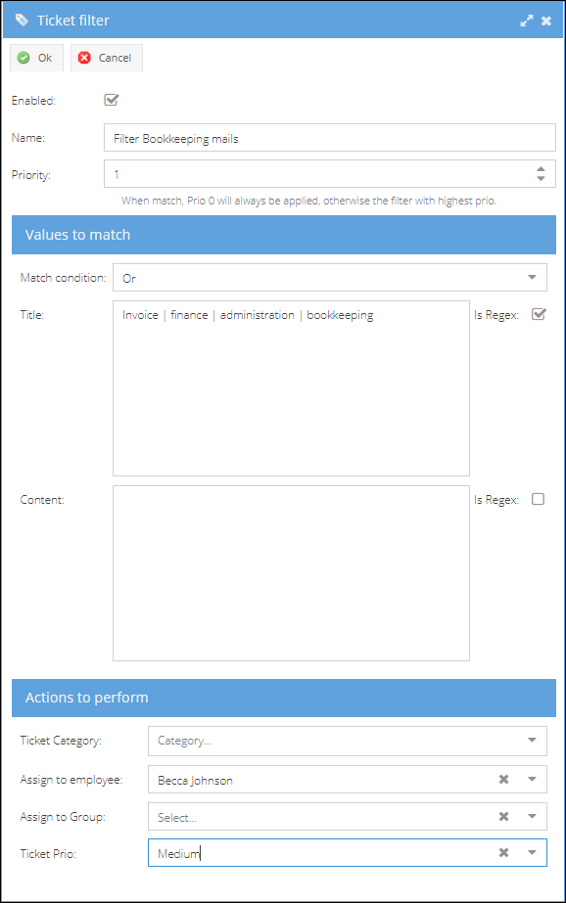
Task: Close the Ticket filter dialog
Action: 545,21
